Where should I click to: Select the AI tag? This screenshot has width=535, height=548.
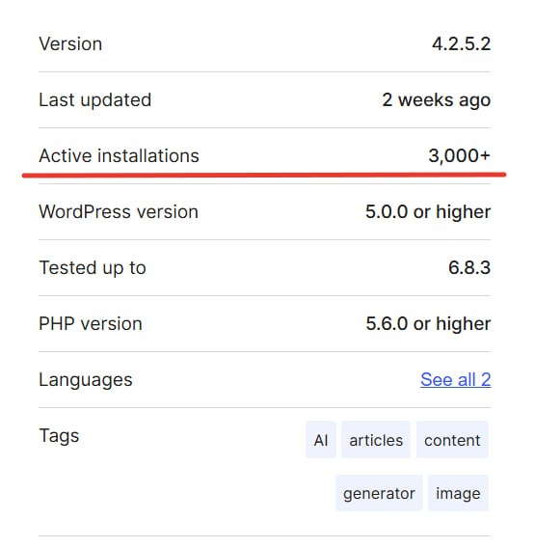coord(321,440)
